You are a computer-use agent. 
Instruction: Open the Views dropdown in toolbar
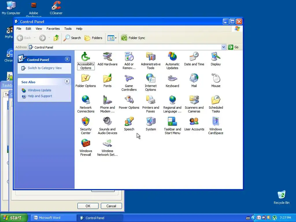116,38
